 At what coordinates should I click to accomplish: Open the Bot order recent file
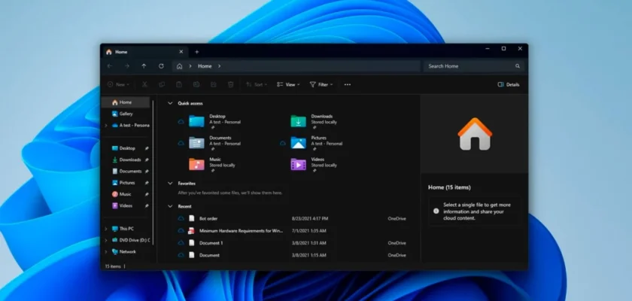(208, 218)
